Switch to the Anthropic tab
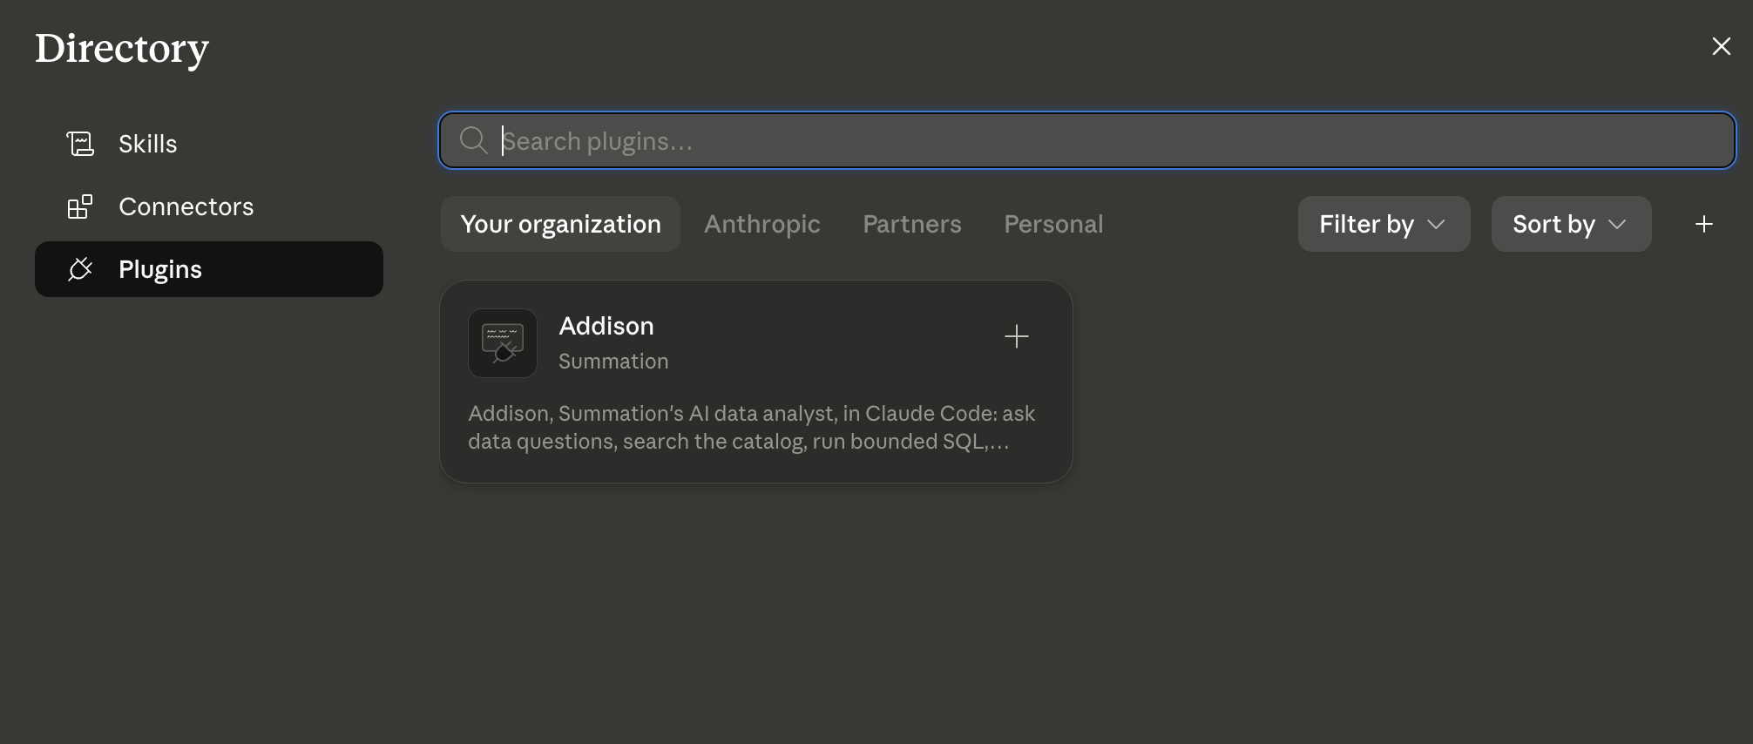Image resolution: width=1753 pixels, height=744 pixels. pos(762,224)
